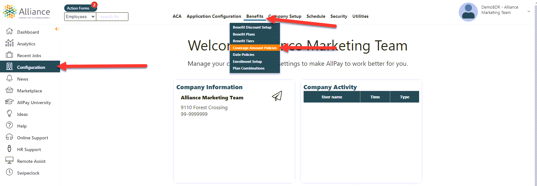Select Benefit Plans menu entry

(255, 34)
